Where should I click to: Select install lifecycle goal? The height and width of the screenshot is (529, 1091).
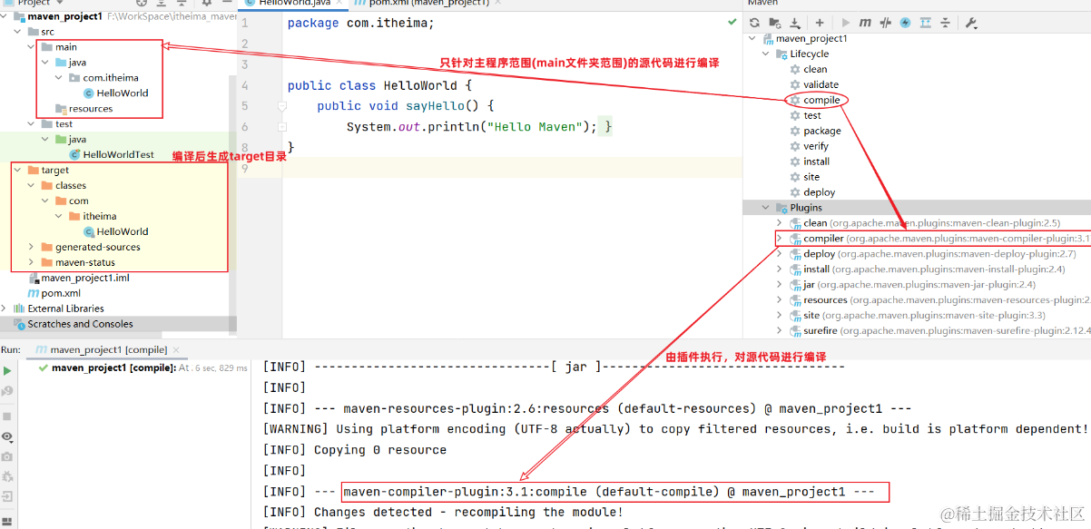coord(810,162)
